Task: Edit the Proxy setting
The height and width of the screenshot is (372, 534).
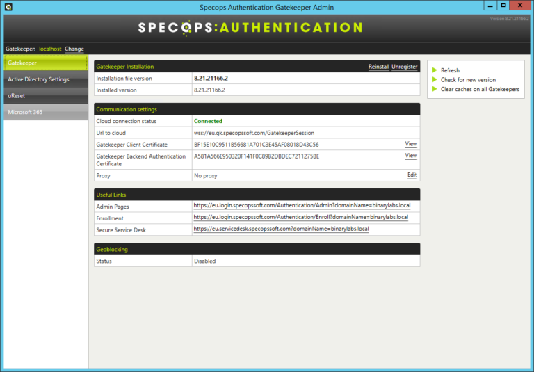Action: 412,175
